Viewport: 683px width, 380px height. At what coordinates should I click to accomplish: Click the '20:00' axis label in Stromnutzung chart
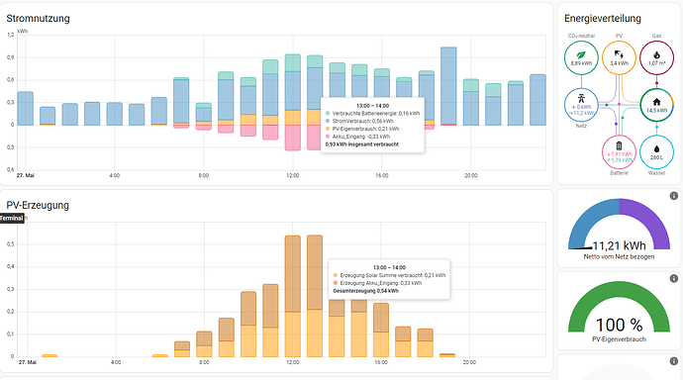[470, 175]
